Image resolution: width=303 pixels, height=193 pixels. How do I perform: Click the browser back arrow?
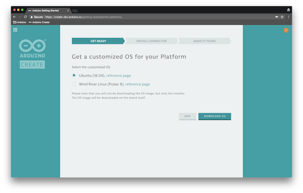pos(14,17)
